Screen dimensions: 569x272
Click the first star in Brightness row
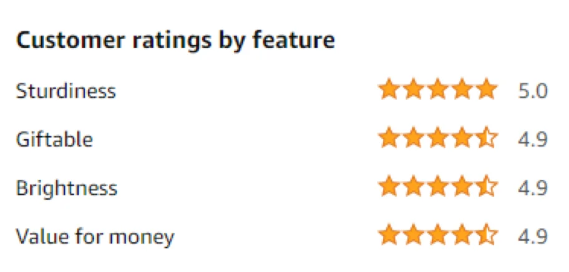(389, 187)
